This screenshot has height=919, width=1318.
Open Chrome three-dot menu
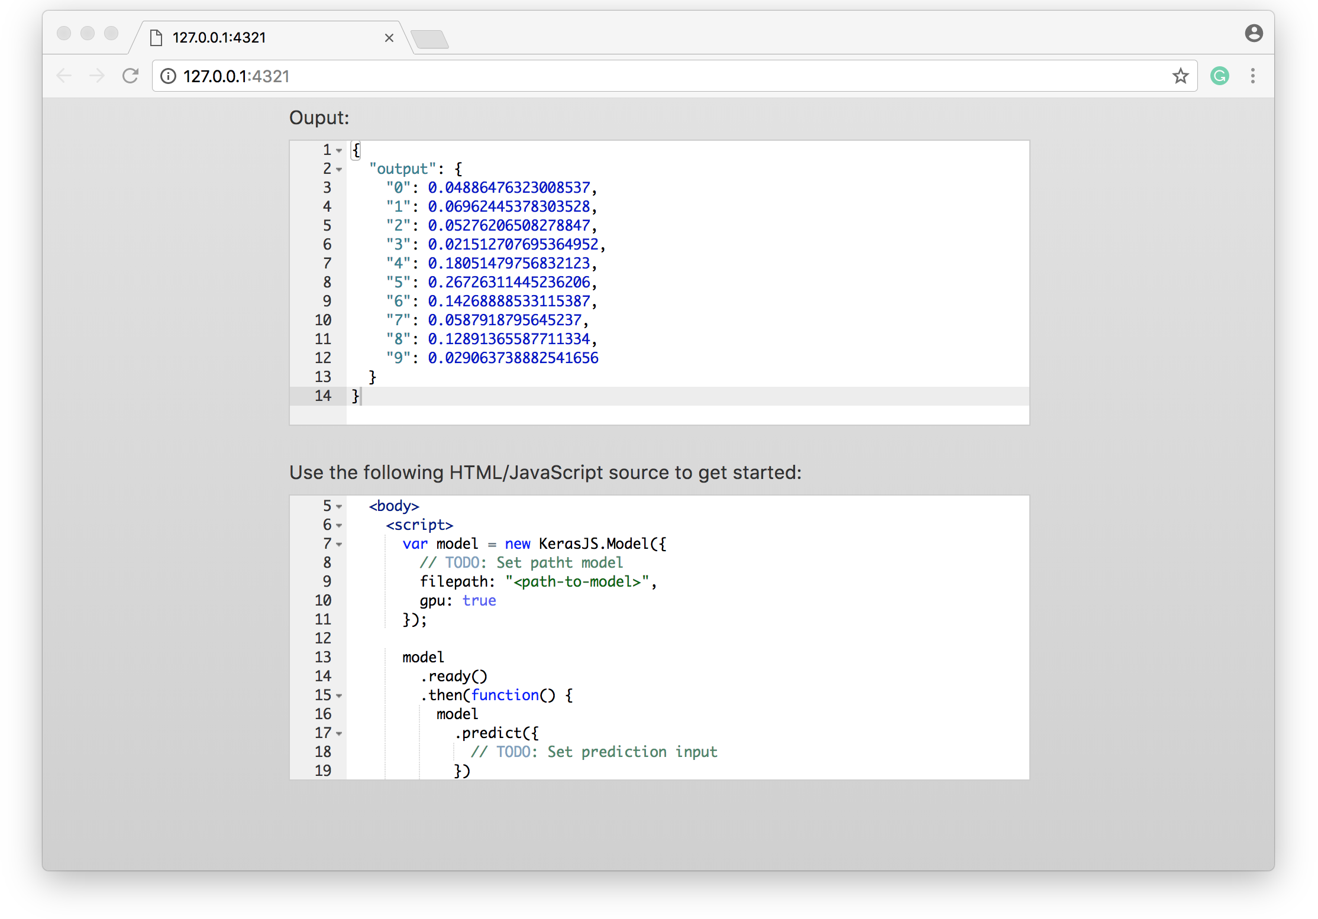pos(1253,76)
